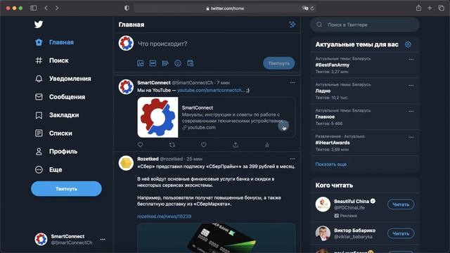This screenshot has height=253, width=450.
Task: Toggle the Safari sidebar button
Action: click(34, 8)
